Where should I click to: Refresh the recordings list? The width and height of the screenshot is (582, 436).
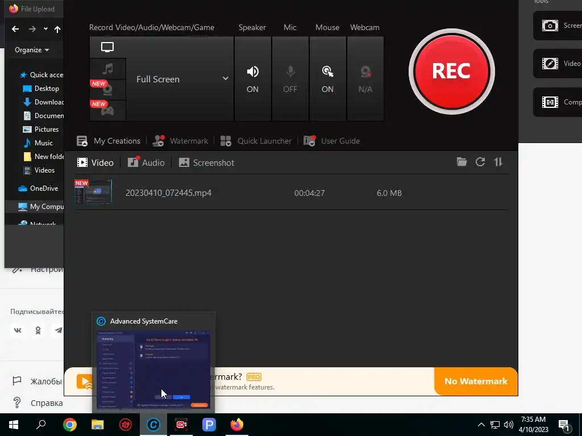(x=480, y=162)
